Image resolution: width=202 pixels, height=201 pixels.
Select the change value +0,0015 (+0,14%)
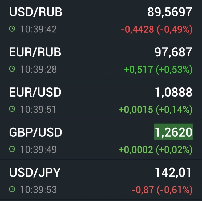coord(155,110)
